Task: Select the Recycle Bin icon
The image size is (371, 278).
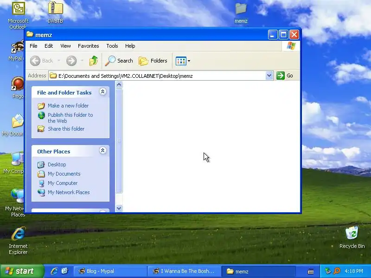Action: pyautogui.click(x=352, y=237)
